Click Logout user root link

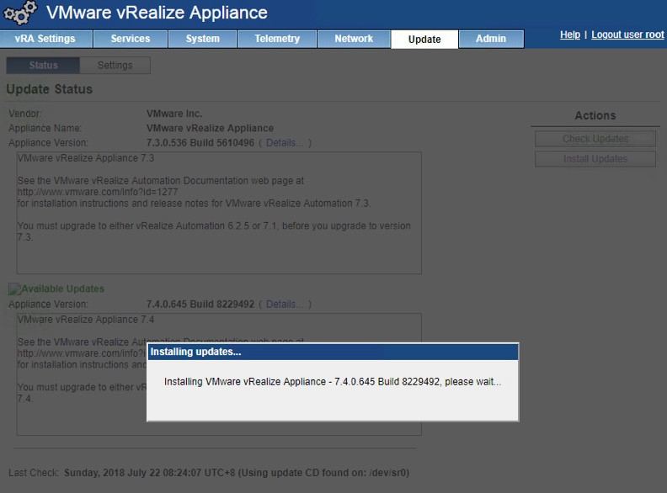coord(627,34)
